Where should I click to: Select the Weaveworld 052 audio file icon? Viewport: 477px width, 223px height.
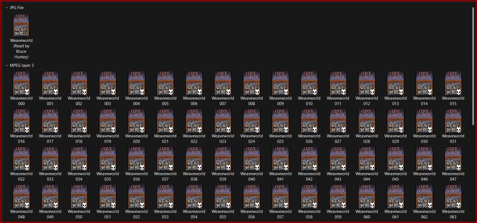click(x=137, y=196)
